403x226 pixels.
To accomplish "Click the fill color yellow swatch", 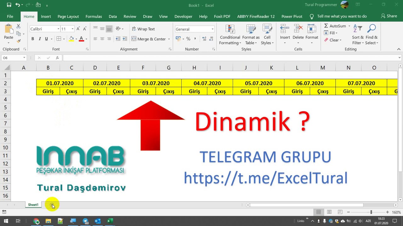I will [71, 39].
